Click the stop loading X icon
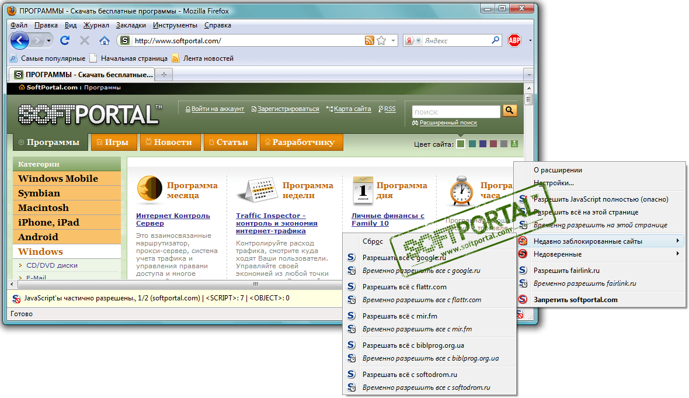 [84, 41]
